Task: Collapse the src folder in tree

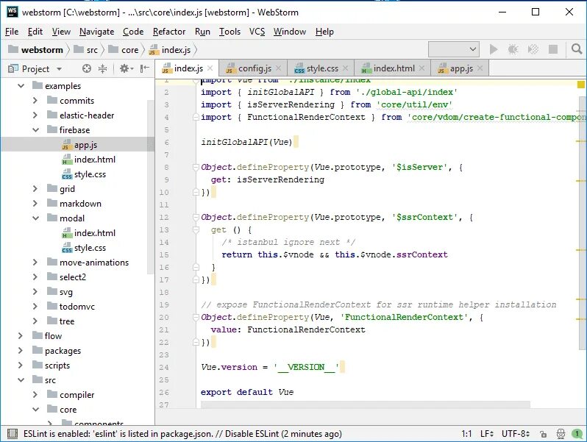Action: (21, 380)
